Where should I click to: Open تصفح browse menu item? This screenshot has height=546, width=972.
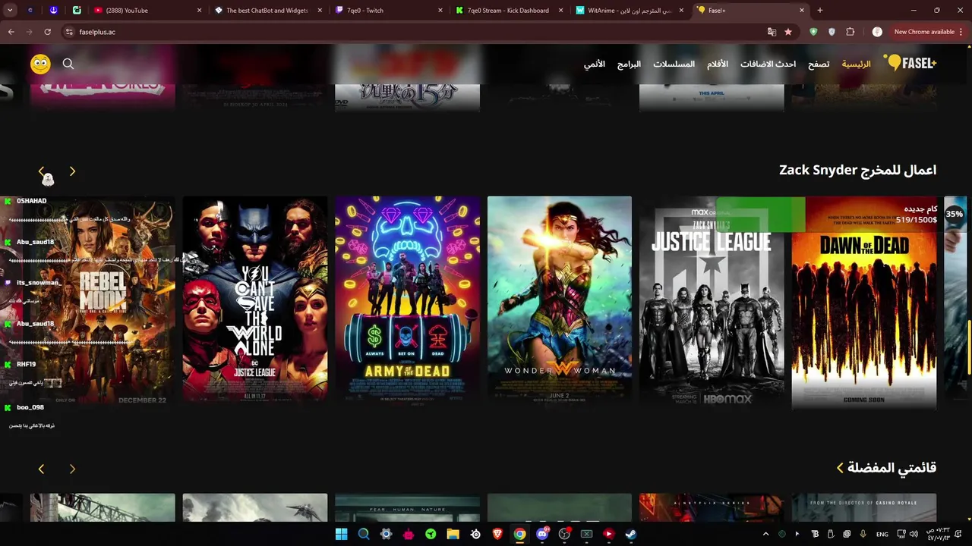coord(819,64)
